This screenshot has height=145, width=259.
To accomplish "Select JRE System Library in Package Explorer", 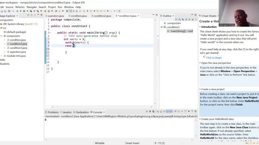I will click(x=20, y=24).
